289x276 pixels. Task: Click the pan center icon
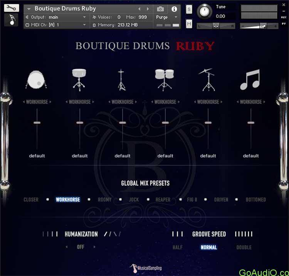click(216, 26)
